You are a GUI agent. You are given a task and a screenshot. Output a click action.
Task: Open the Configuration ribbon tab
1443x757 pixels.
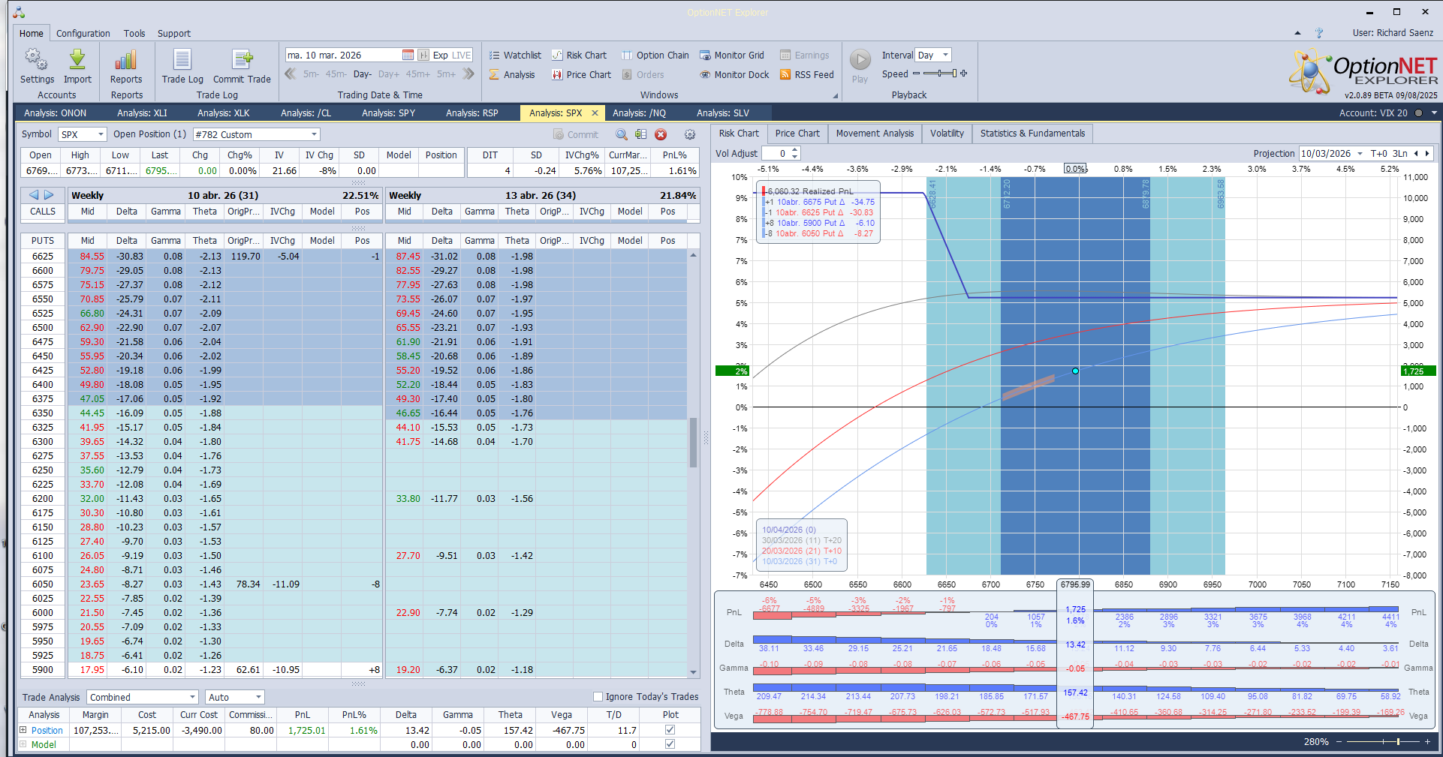pos(83,33)
